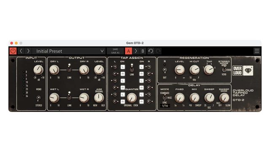Click the Input LEVEL knob
Screen dimensions: 270x152
tap(38, 70)
